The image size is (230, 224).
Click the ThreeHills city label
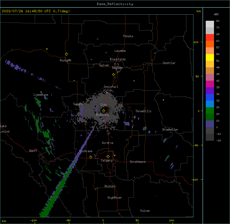143,111
